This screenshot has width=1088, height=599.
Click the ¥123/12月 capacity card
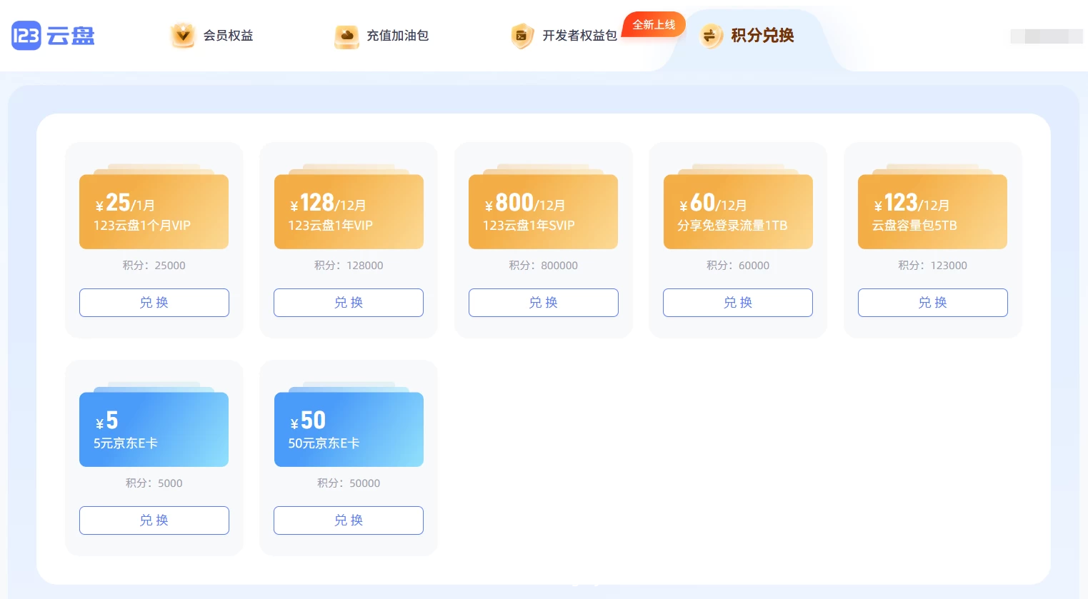933,212
